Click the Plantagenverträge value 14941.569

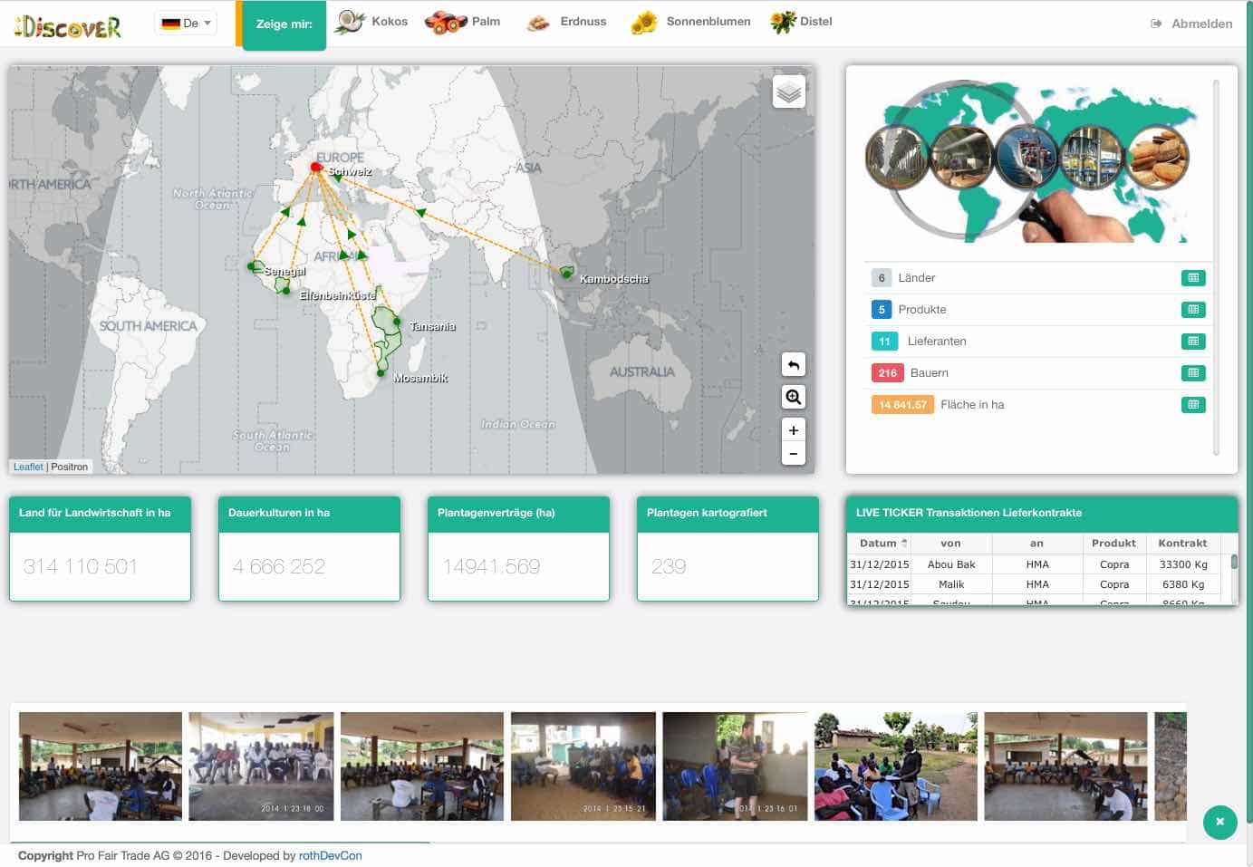[x=491, y=566]
